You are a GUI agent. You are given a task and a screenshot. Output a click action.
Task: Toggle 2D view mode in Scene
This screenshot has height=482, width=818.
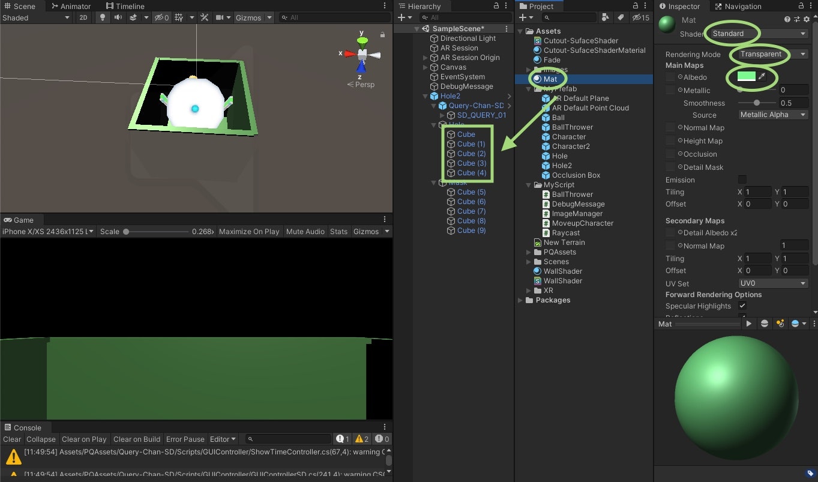click(x=83, y=17)
